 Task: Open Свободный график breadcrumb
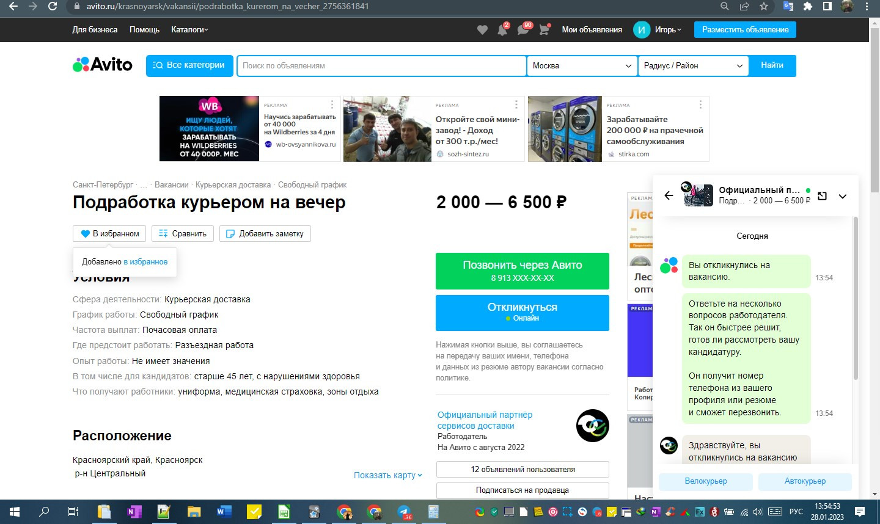[312, 184]
